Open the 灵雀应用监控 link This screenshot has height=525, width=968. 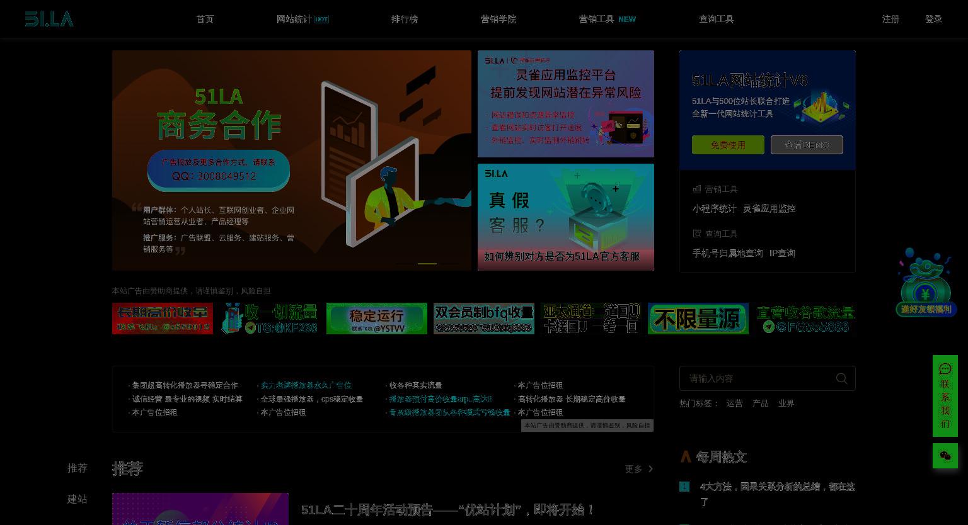[x=769, y=208]
